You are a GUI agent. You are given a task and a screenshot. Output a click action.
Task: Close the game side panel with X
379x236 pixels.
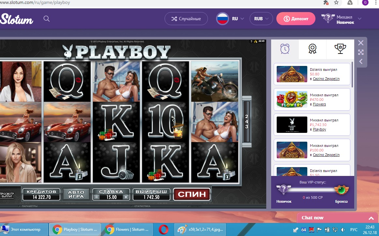click(x=361, y=43)
